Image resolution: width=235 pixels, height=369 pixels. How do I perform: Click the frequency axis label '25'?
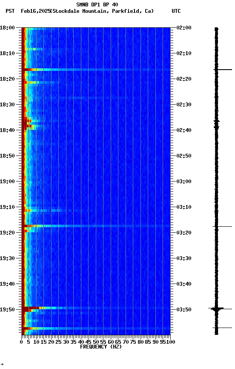point(58,342)
